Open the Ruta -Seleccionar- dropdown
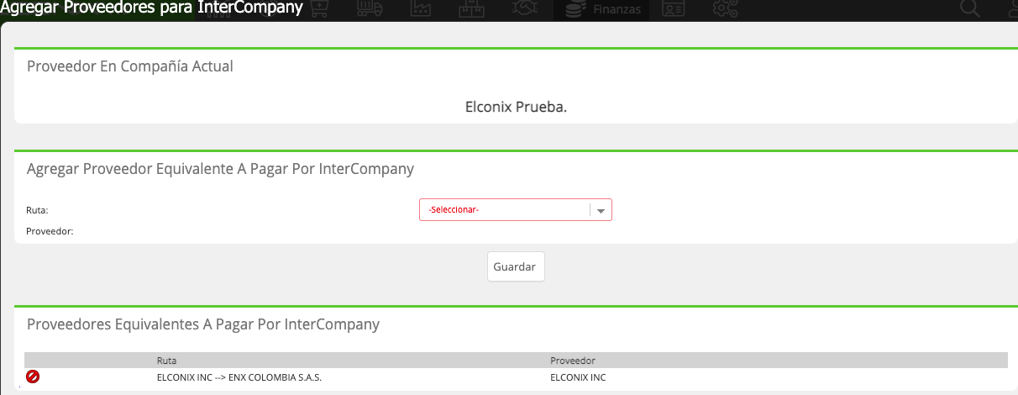The width and height of the screenshot is (1018, 395). click(516, 209)
